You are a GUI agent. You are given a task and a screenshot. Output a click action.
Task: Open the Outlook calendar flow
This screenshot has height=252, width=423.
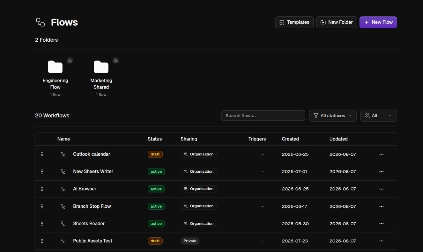tap(92, 154)
